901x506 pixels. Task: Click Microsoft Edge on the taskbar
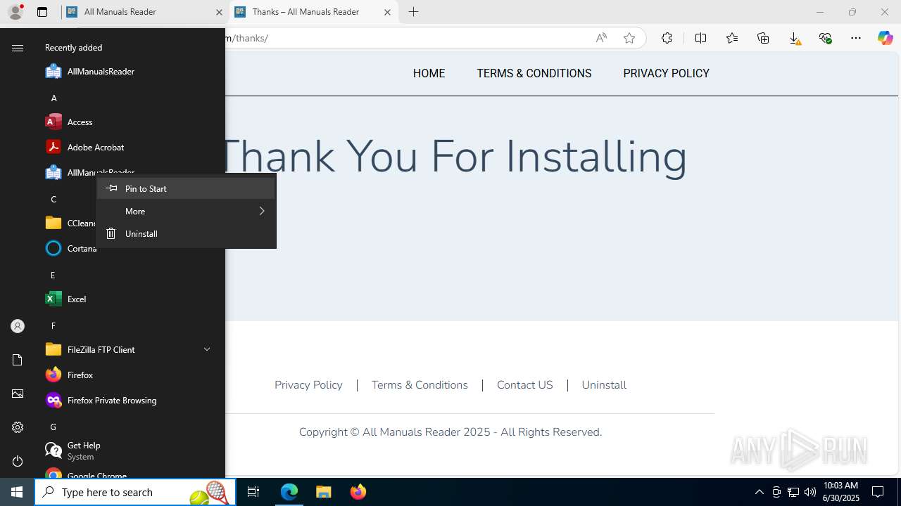(x=289, y=492)
